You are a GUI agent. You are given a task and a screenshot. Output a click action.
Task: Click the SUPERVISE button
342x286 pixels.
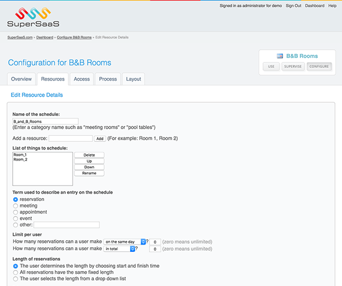pos(293,66)
